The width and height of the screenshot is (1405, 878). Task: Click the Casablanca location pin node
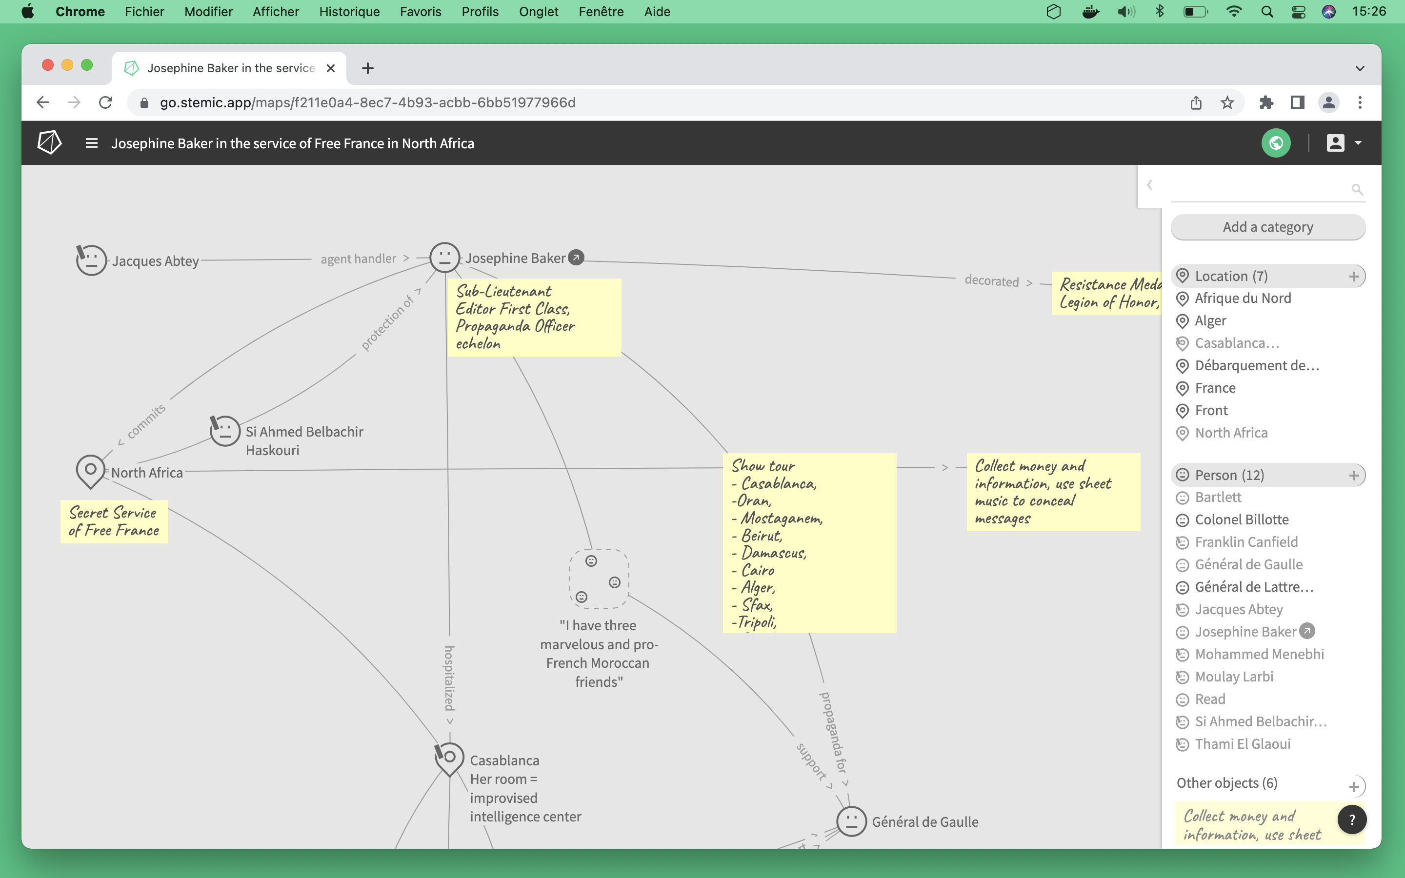(x=449, y=758)
